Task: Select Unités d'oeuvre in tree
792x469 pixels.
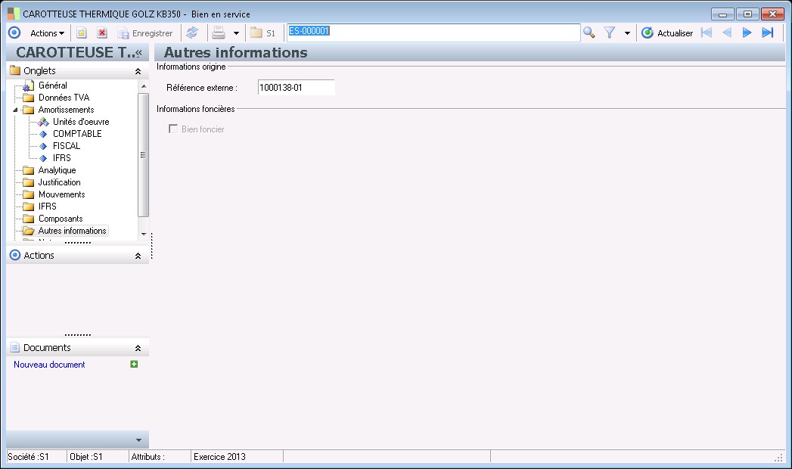Action: pyautogui.click(x=81, y=122)
